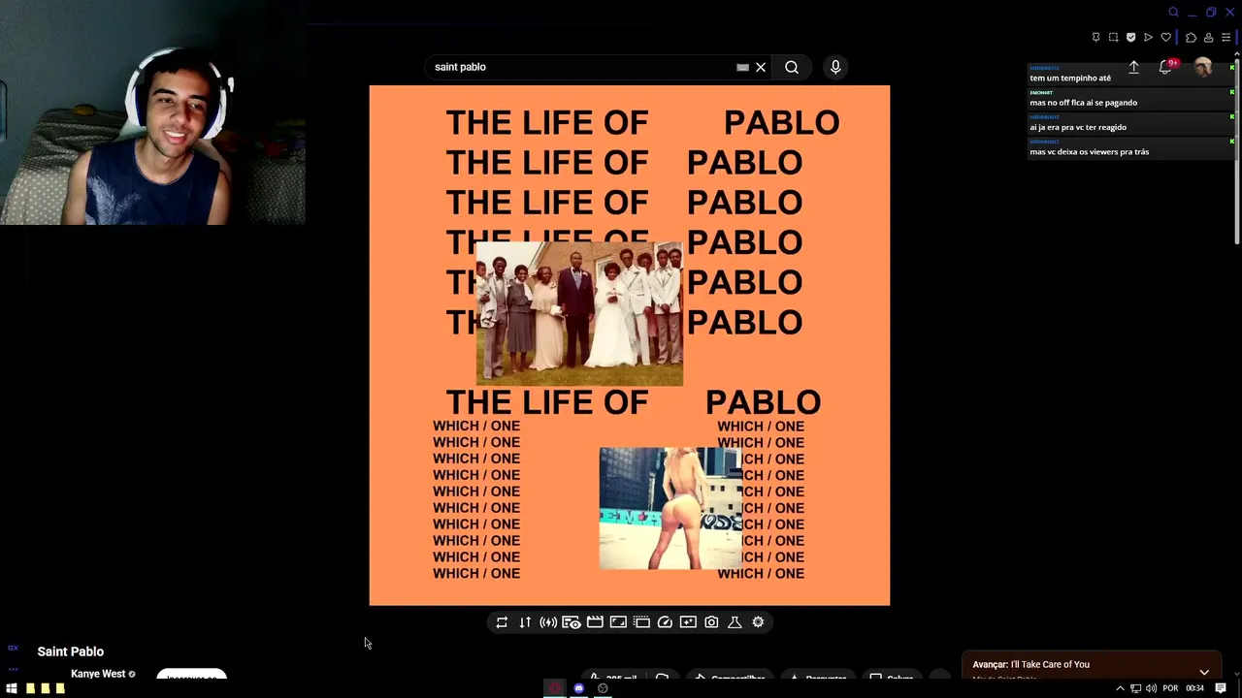The width and height of the screenshot is (1242, 698).
Task: Click The Life of Pablo album cover video
Action: click(x=629, y=345)
